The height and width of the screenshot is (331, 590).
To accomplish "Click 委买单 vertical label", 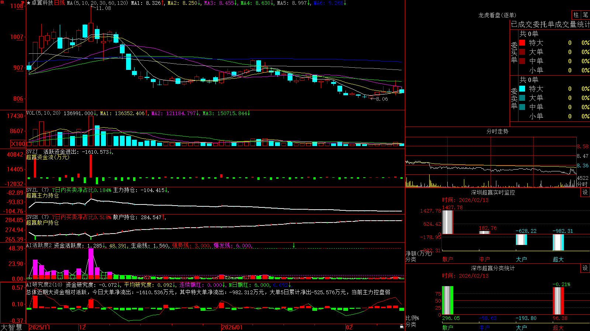I will (x=514, y=52).
